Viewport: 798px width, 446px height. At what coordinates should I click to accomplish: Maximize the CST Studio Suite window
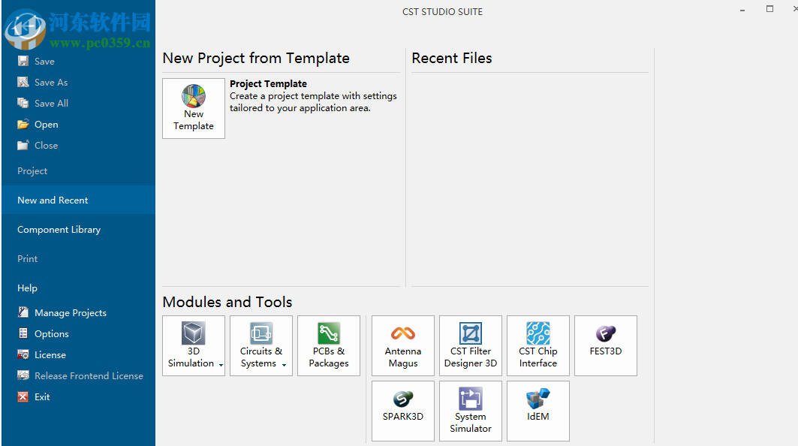(x=769, y=9)
